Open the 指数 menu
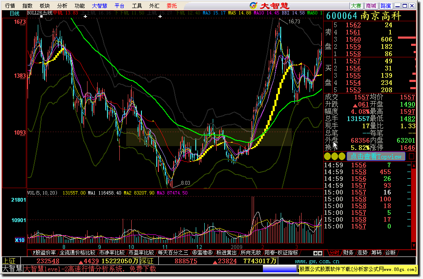The width and height of the screenshot is (423, 279). [27, 6]
